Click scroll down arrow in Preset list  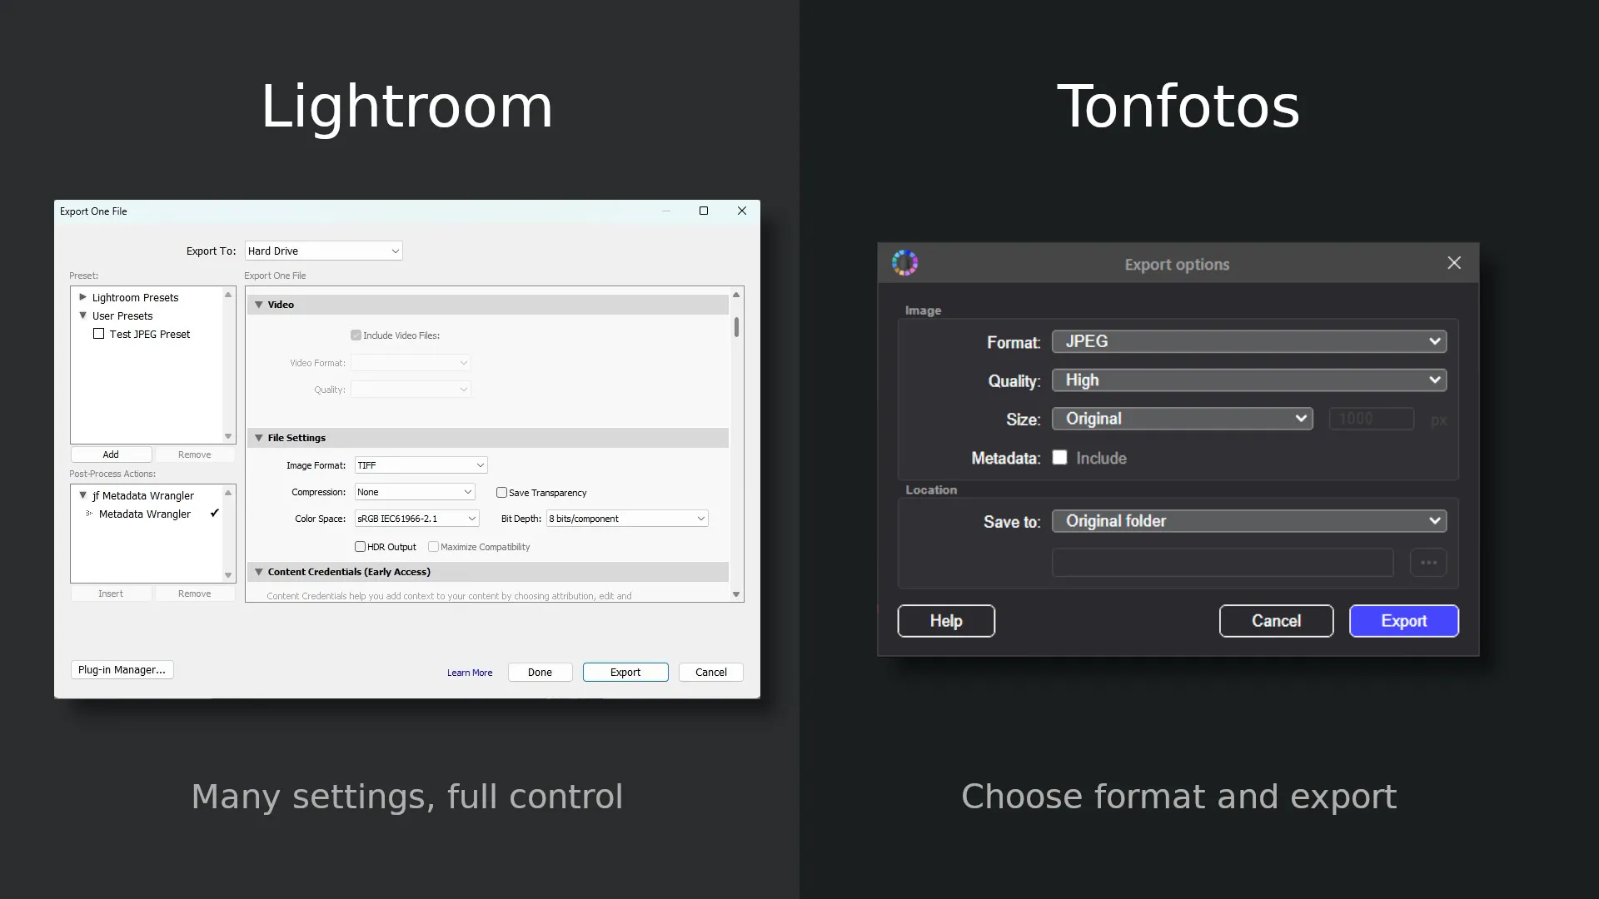click(x=228, y=436)
